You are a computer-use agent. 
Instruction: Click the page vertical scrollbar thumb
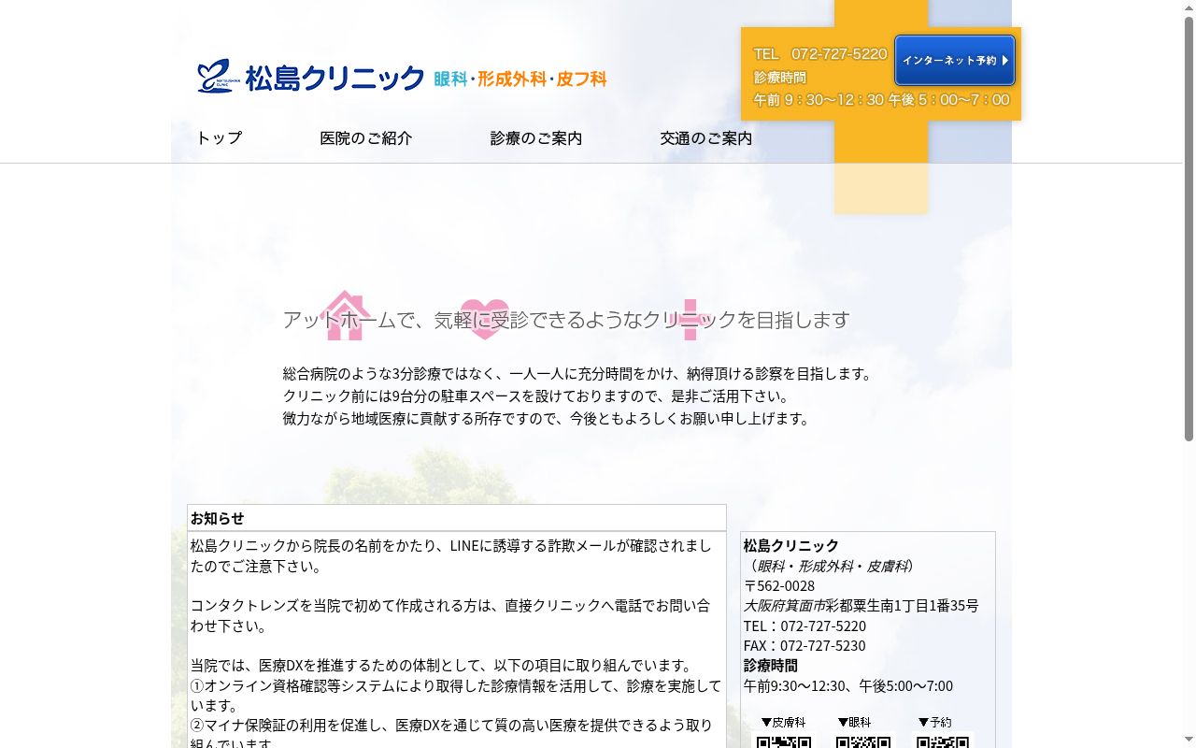click(x=1189, y=229)
